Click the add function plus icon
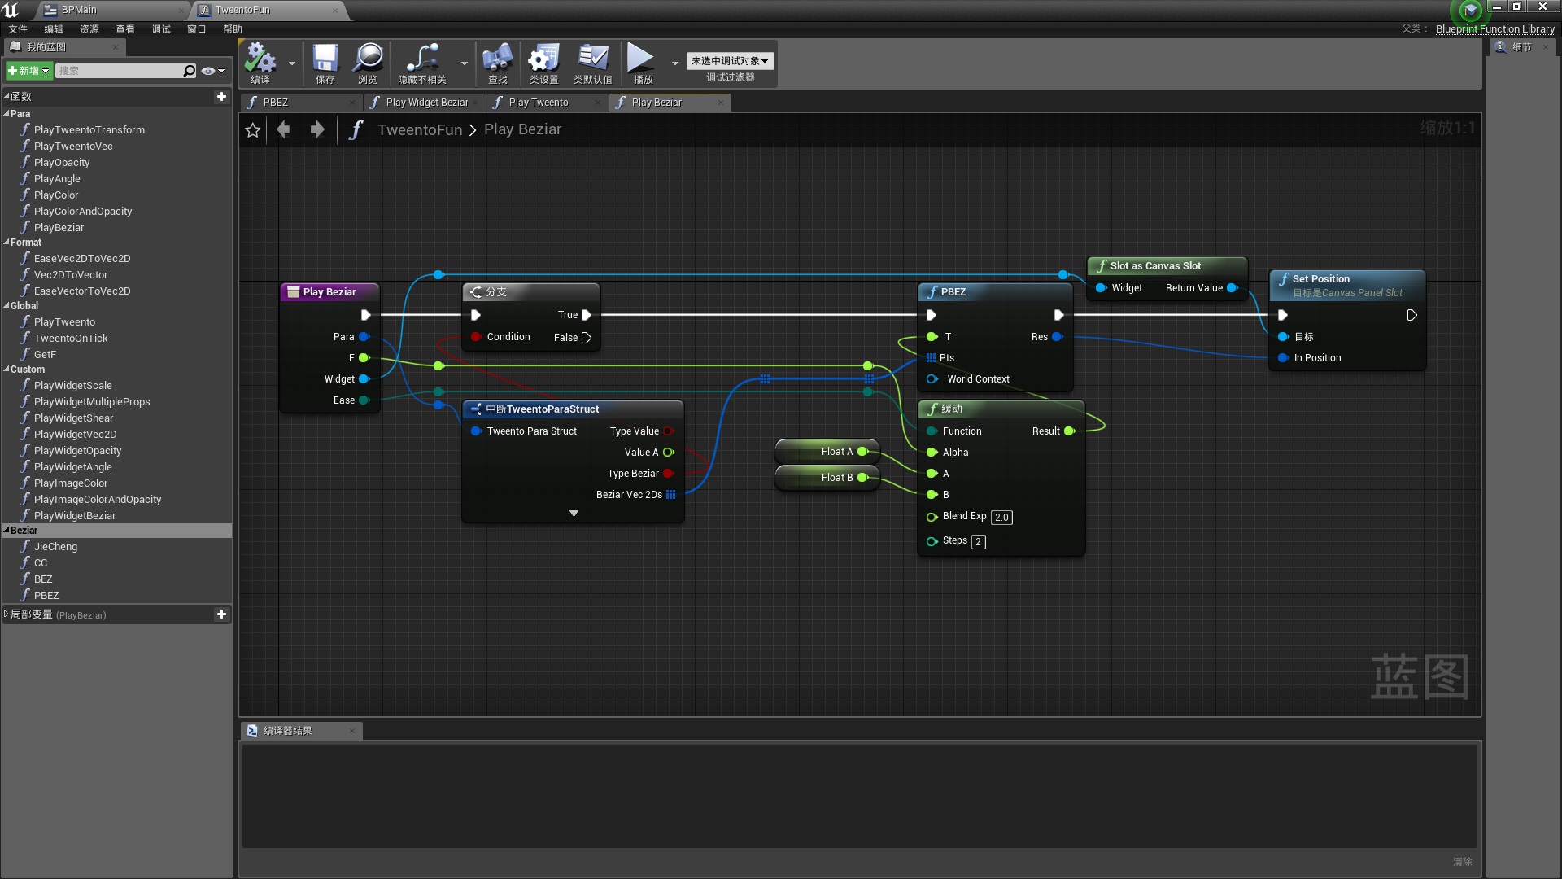 tap(221, 96)
